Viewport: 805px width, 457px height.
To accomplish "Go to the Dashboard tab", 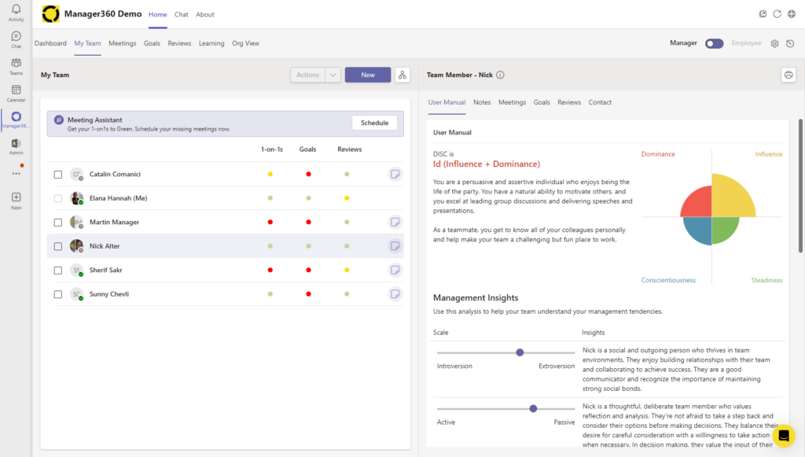I will click(50, 43).
